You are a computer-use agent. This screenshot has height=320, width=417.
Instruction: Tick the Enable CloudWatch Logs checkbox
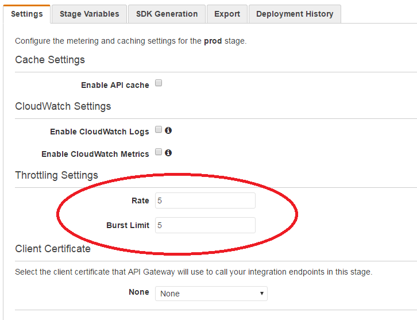[x=159, y=130]
